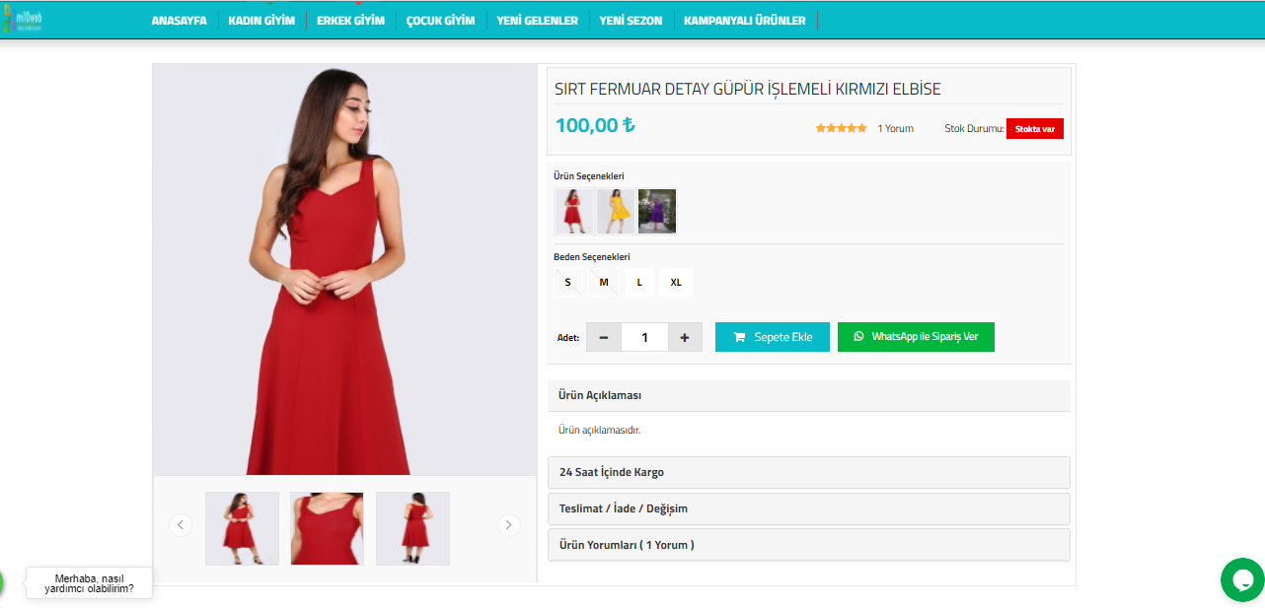Click the Sepete Ekle button
Image resolution: width=1265 pixels, height=608 pixels.
pyautogui.click(x=772, y=337)
